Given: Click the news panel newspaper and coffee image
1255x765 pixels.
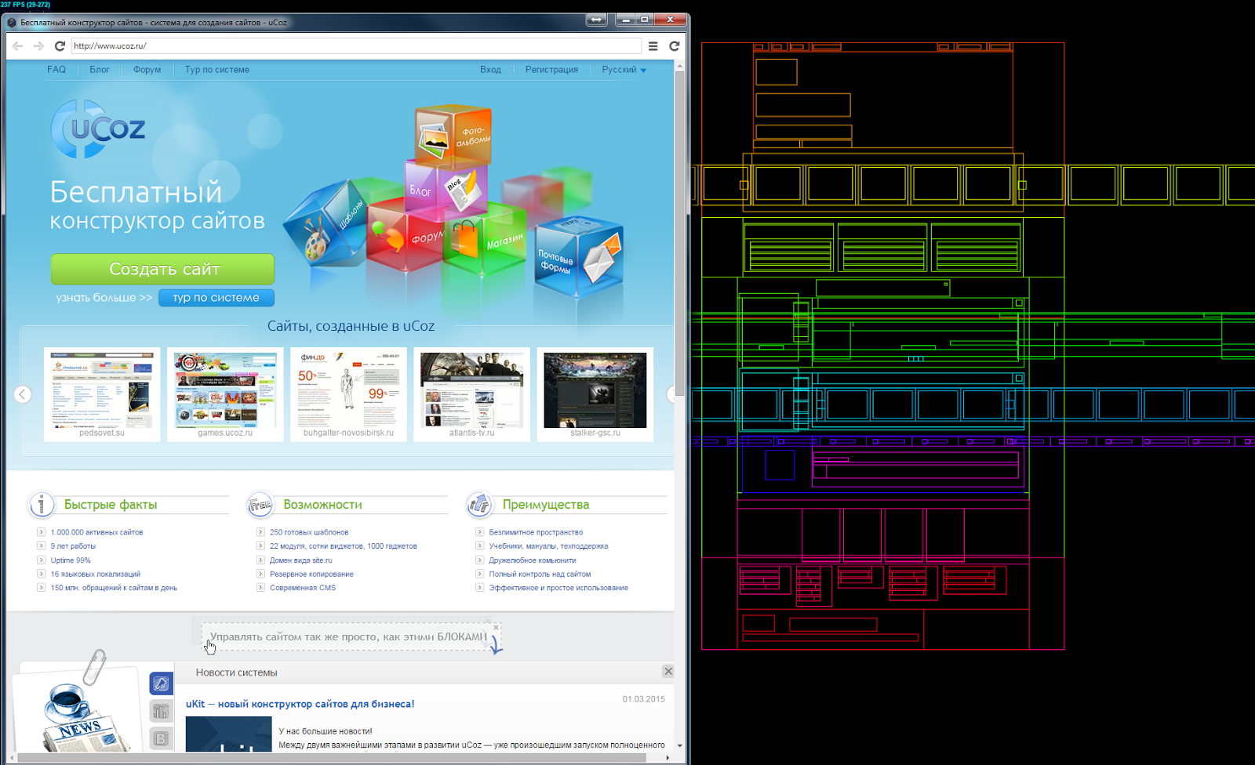Looking at the screenshot, I should (x=78, y=709).
